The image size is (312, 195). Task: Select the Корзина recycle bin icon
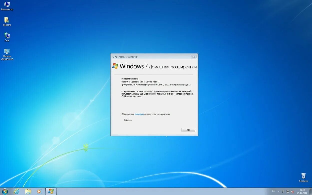[x=303, y=178]
